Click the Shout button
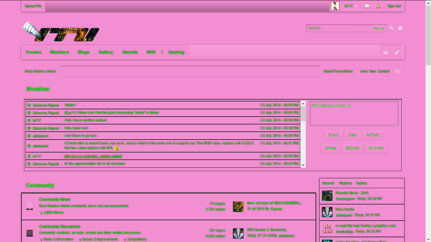 coord(334,135)
